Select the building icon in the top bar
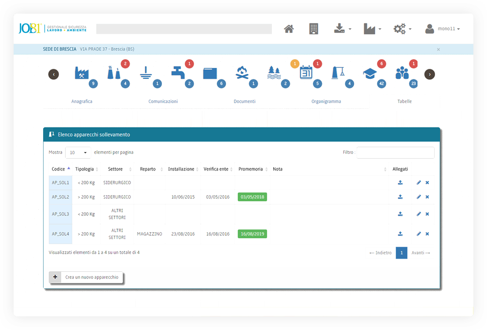Viewport: 487px width, 330px height. [313, 28]
